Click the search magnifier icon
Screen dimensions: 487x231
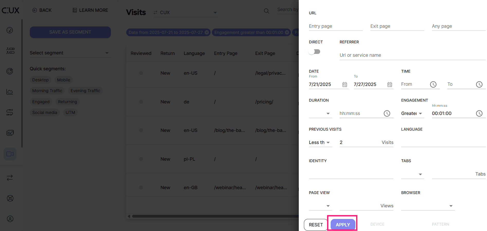[x=267, y=11]
